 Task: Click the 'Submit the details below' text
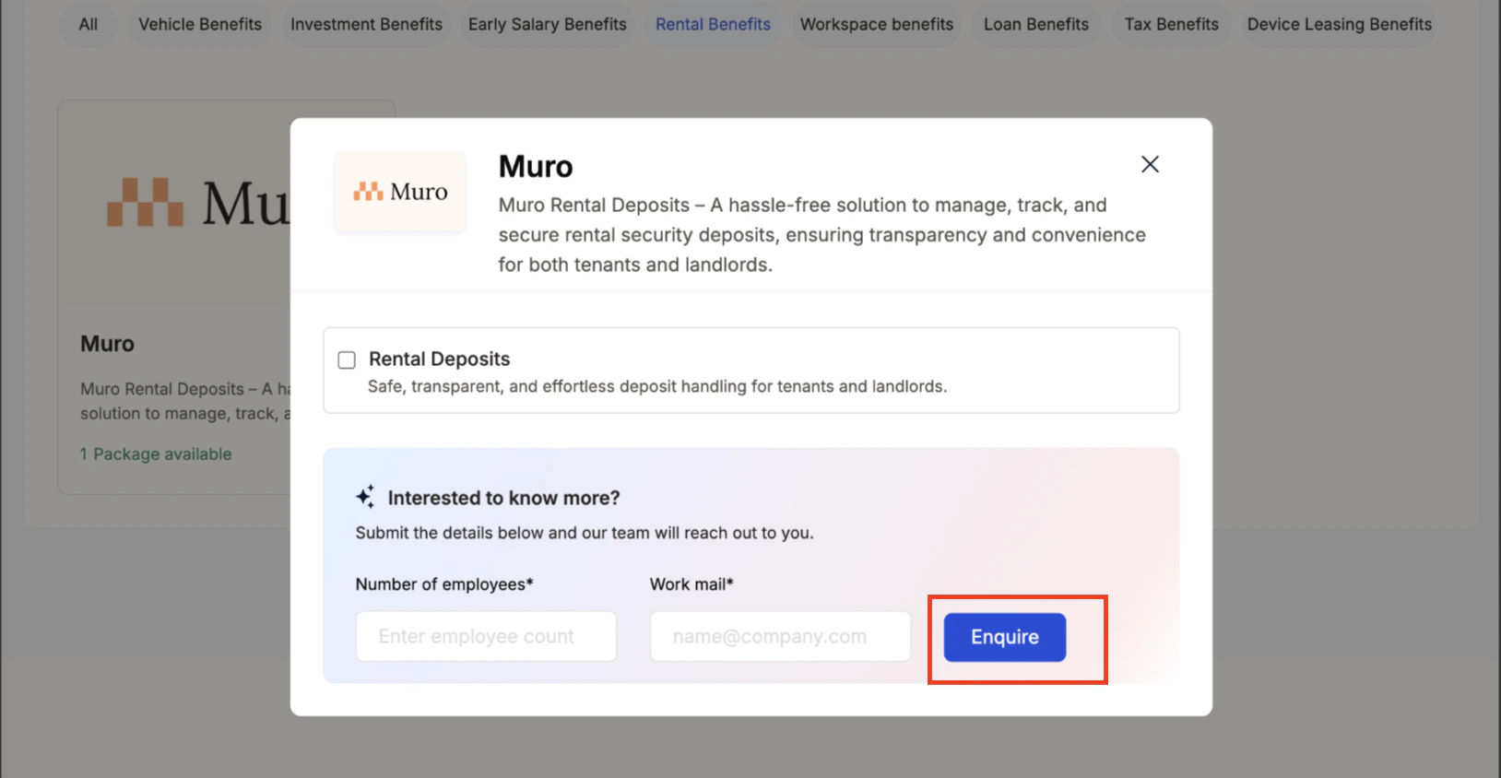pyautogui.click(x=585, y=533)
